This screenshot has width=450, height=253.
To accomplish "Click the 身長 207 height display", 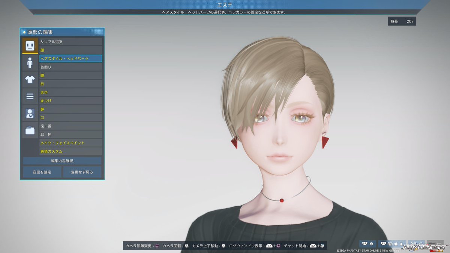I will 402,21.
